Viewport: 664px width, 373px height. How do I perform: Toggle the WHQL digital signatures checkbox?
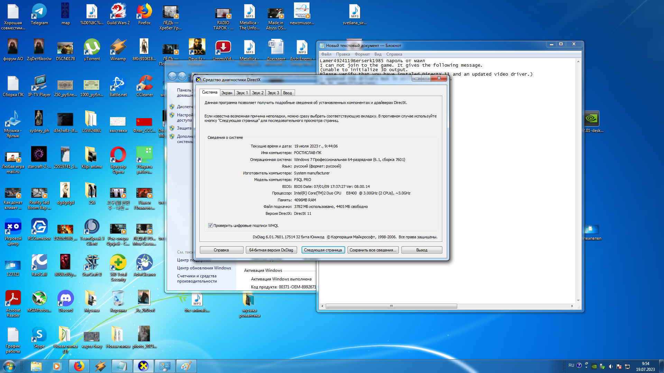(x=210, y=226)
